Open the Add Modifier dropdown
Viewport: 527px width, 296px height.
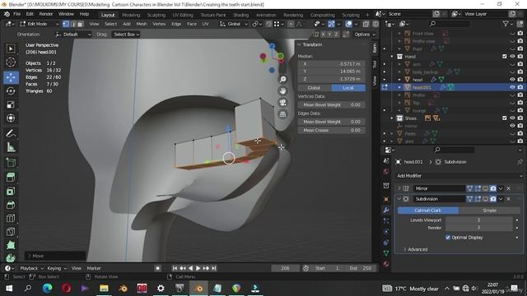pos(459,175)
